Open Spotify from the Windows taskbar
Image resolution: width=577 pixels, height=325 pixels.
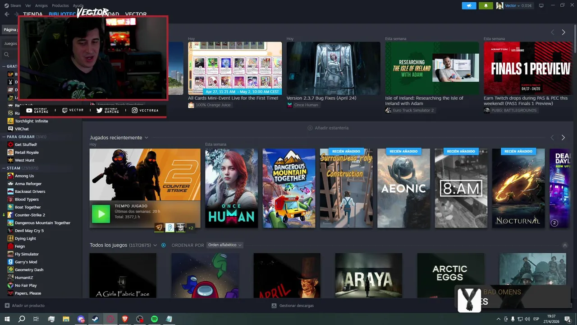click(154, 319)
